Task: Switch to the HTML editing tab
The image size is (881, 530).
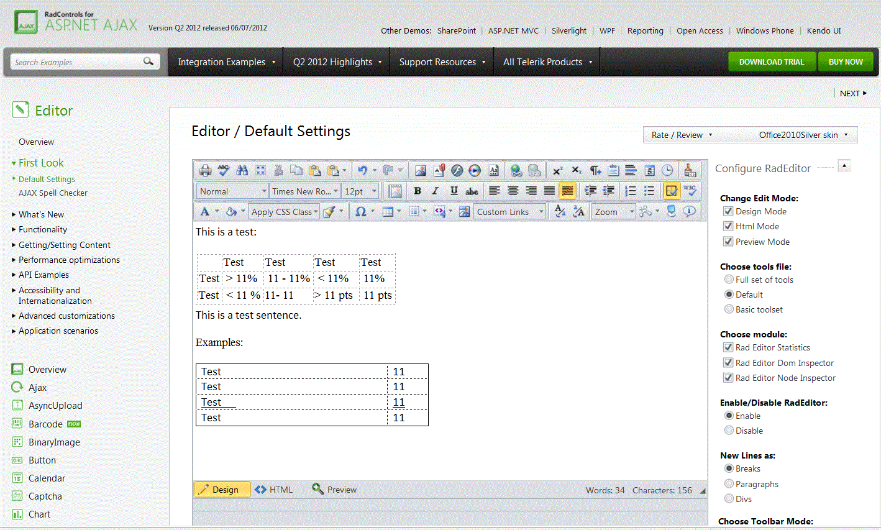Action: [274, 490]
